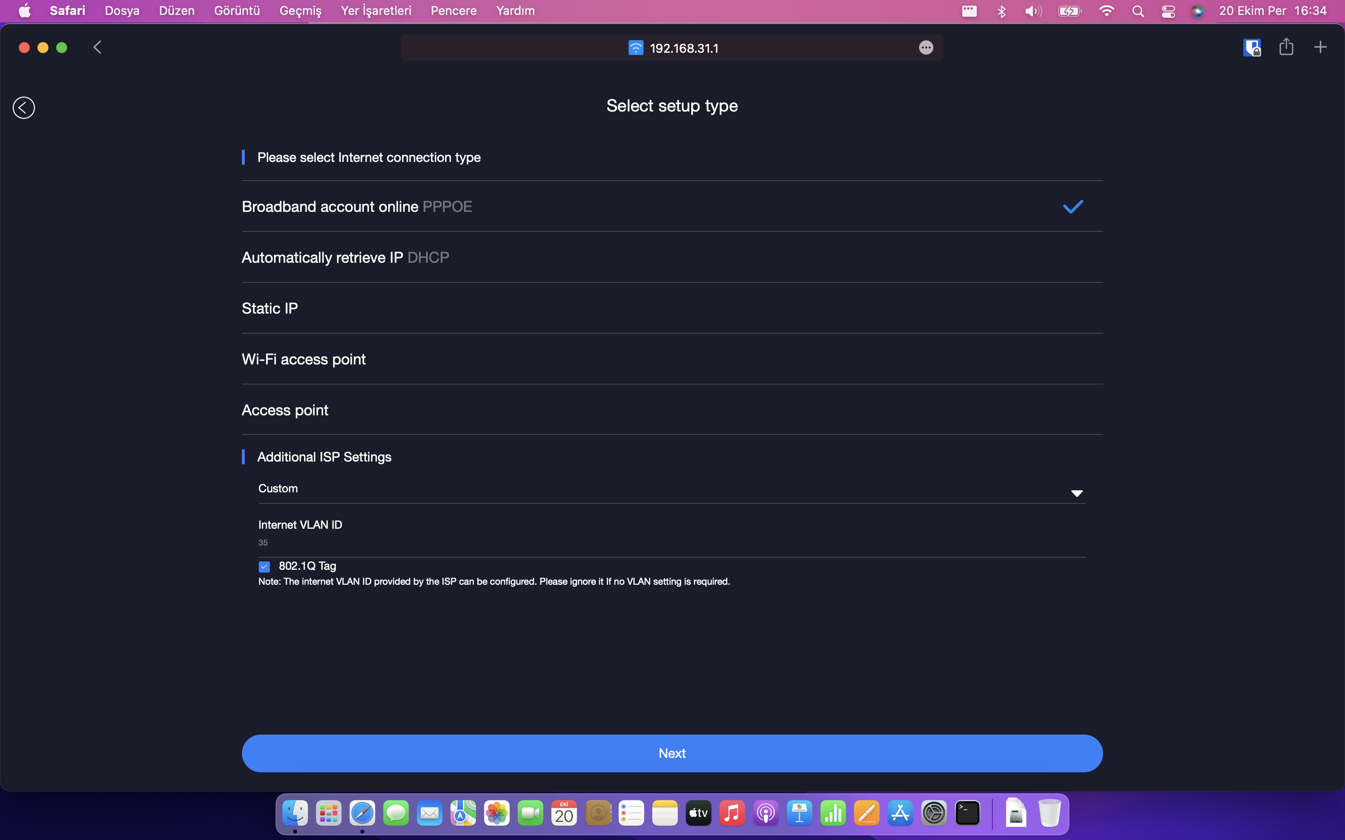Open the Custom ISP settings dropdown
1345x840 pixels.
tap(672, 489)
